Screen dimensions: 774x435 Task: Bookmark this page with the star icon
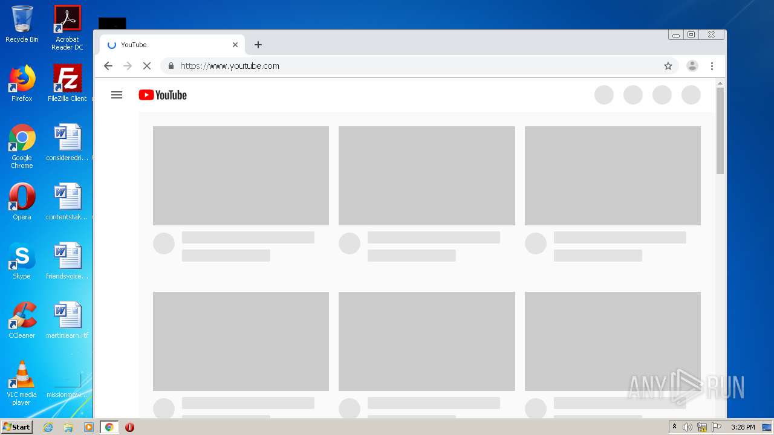tap(668, 66)
